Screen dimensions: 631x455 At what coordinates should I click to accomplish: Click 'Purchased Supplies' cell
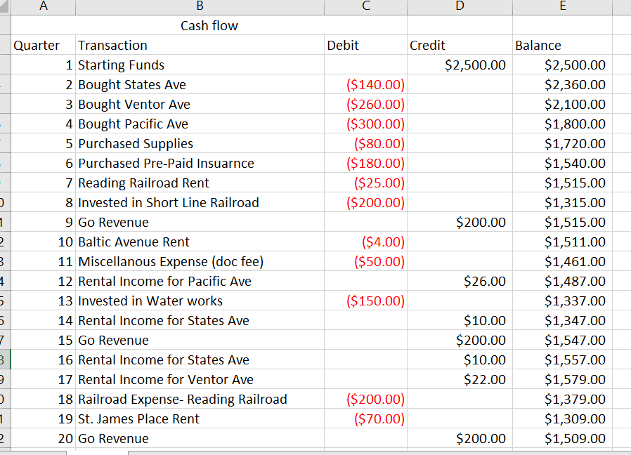click(x=200, y=144)
